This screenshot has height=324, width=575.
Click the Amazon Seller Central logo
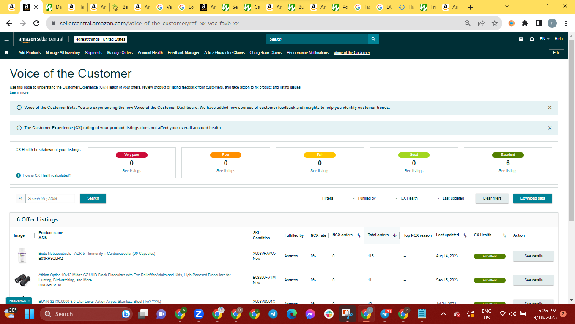click(x=41, y=39)
